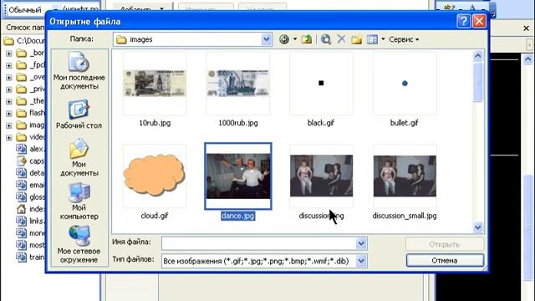The image size is (535, 301).
Task: Select the 1000rub.jpg thumbnail
Action: click(x=237, y=84)
